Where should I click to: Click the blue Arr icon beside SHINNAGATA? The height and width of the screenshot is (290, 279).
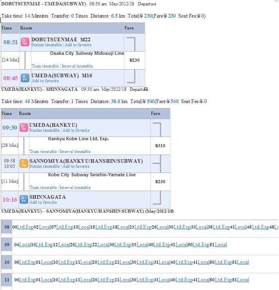click(x=24, y=199)
